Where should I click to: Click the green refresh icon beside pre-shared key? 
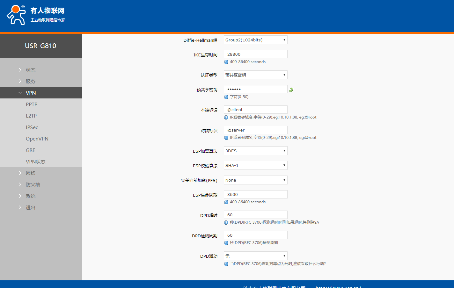coord(291,90)
